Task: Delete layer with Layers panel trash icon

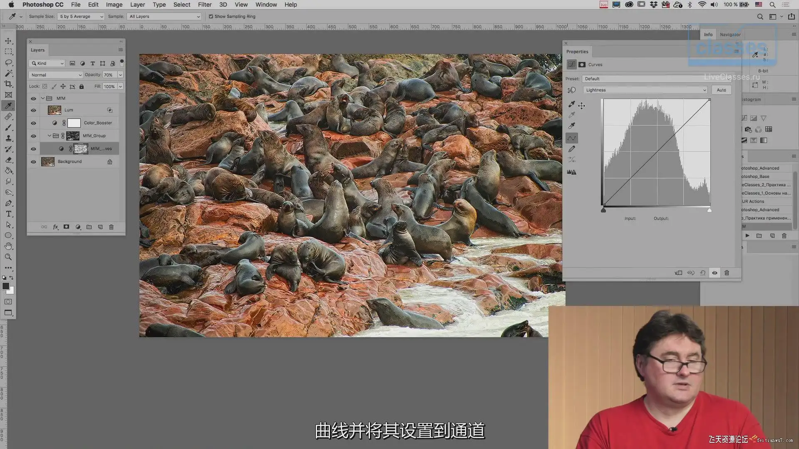Action: [x=111, y=227]
